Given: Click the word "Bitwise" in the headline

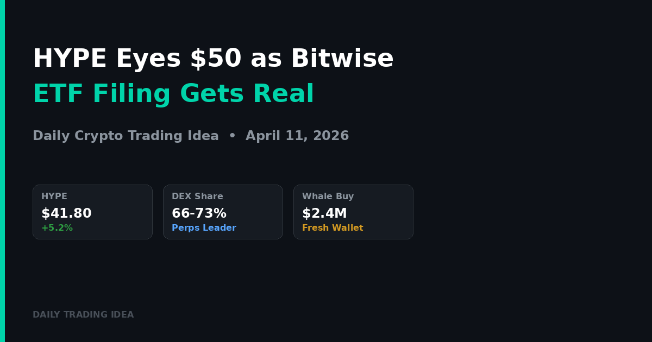Looking at the screenshot, I should click(342, 59).
